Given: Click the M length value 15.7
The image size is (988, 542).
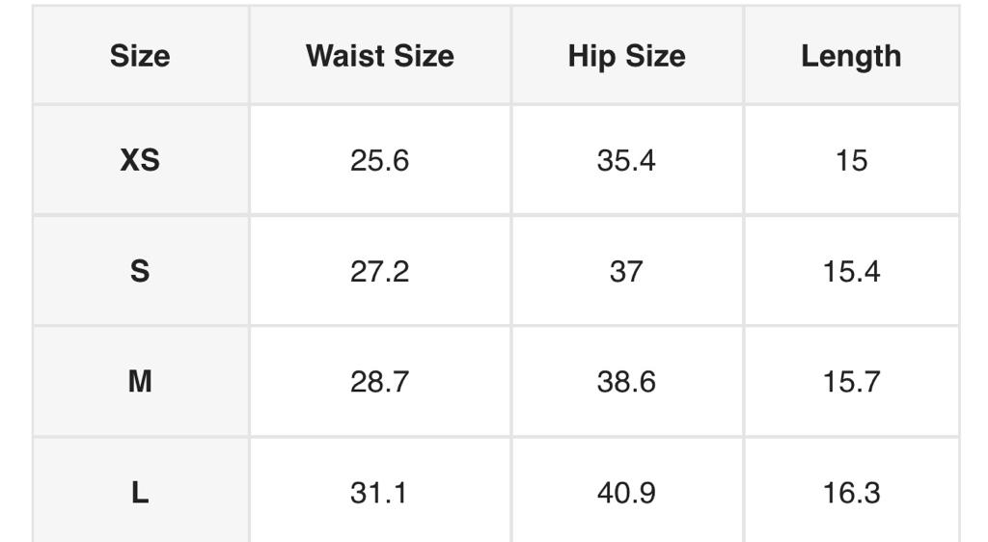Looking at the screenshot, I should 851,382.
